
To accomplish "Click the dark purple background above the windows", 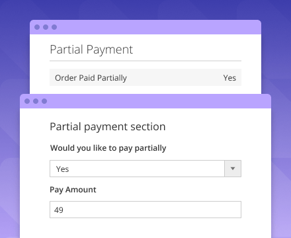I will click(x=145, y=9).
